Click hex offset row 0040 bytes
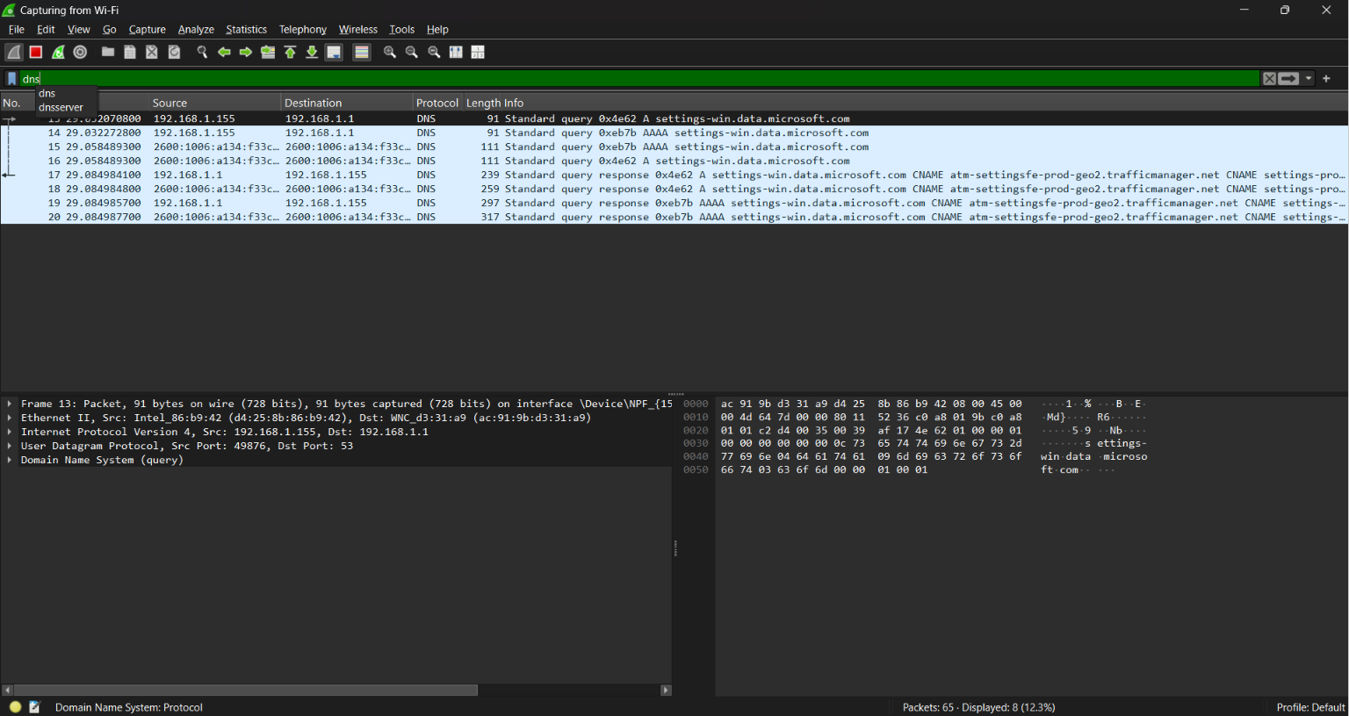This screenshot has height=716, width=1349. click(x=871, y=457)
